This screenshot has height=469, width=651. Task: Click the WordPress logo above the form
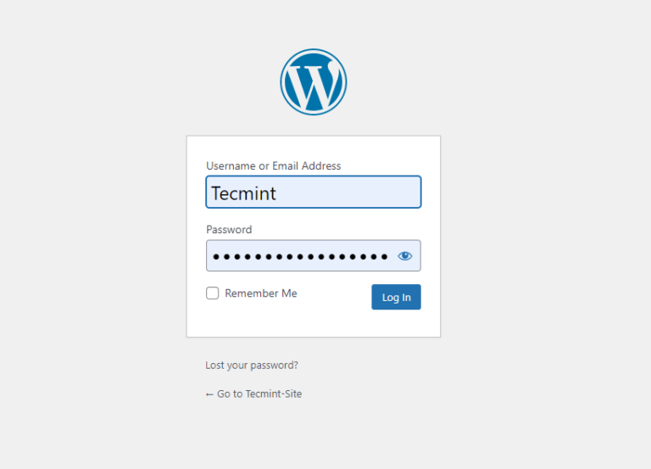click(x=314, y=82)
